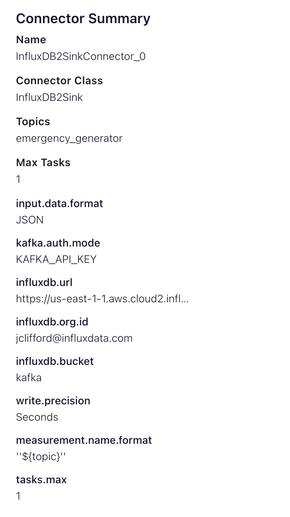Click the JSON data format value
This screenshot has width=290, height=517.
pos(30,220)
